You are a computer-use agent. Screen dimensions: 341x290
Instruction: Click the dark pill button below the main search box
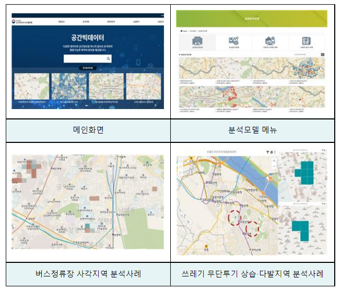pos(87,68)
